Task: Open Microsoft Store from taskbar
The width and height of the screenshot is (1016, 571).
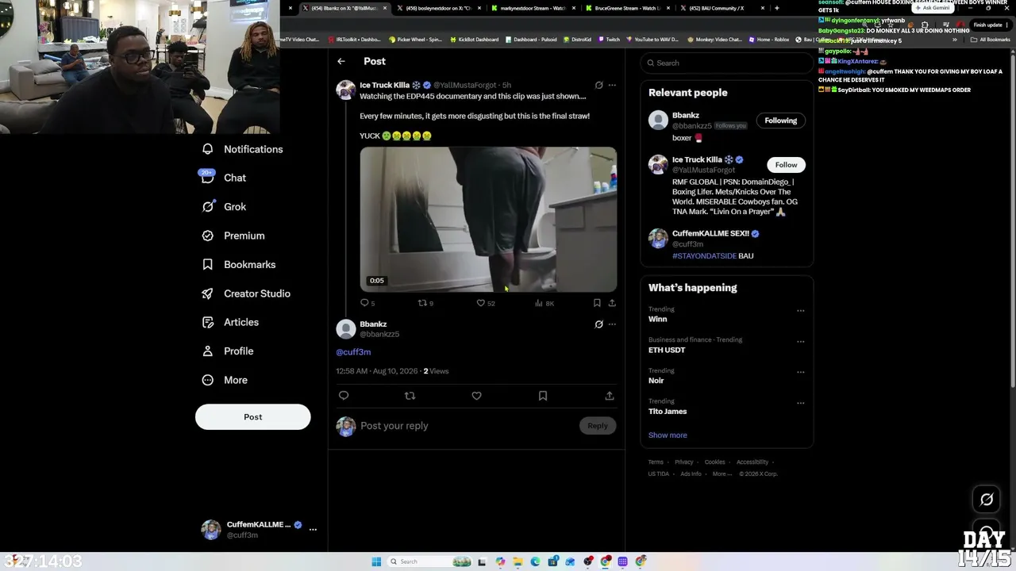Action: [552, 561]
